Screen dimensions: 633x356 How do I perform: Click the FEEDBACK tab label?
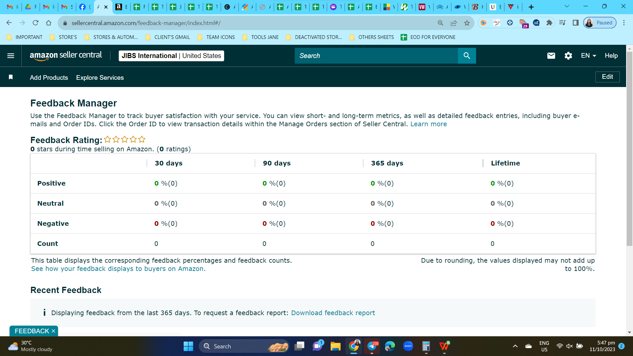(32, 331)
